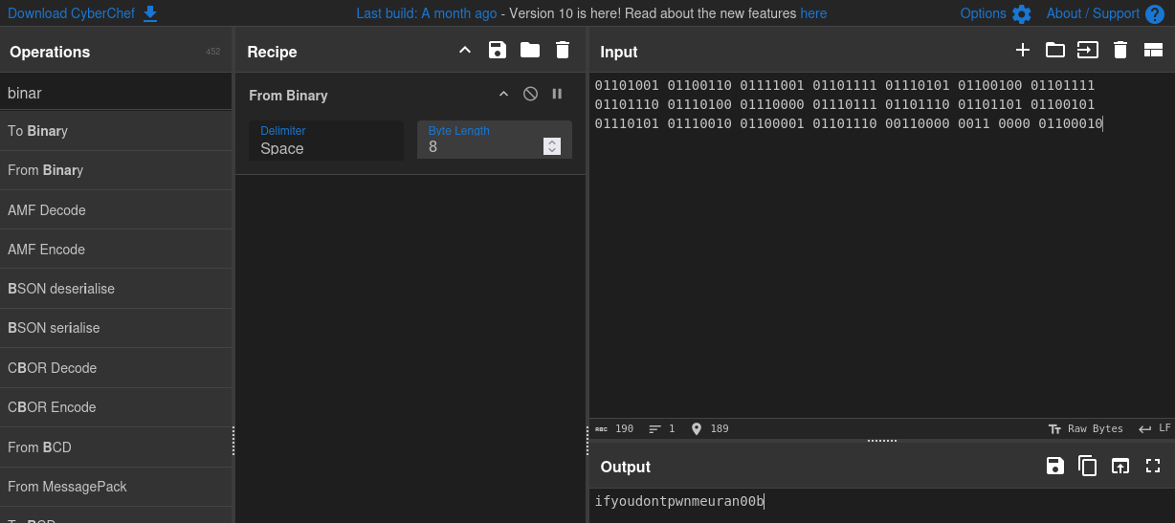Image resolution: width=1175 pixels, height=523 pixels.
Task: Save the recipe with the disk icon
Action: point(498,51)
